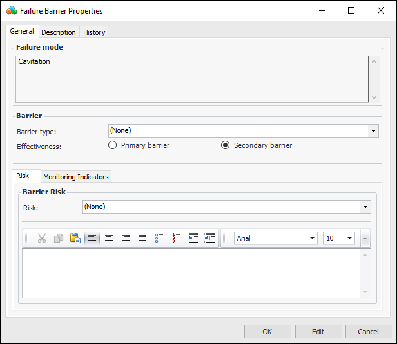Apply align left formatting

click(x=92, y=238)
